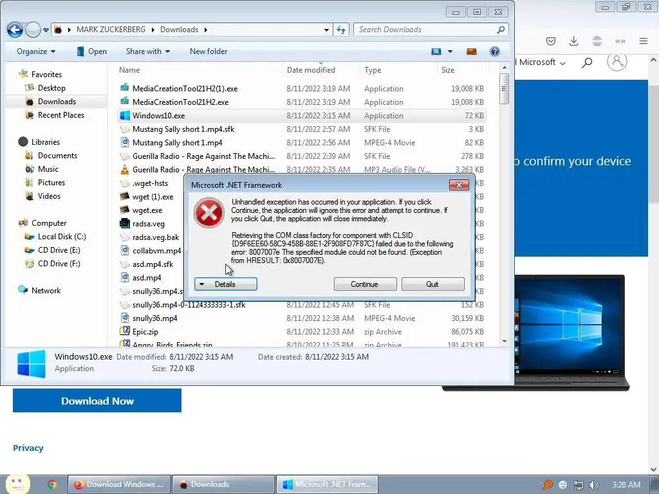Select the Epic.zip archive icon
The width and height of the screenshot is (659, 494).
[x=124, y=331]
